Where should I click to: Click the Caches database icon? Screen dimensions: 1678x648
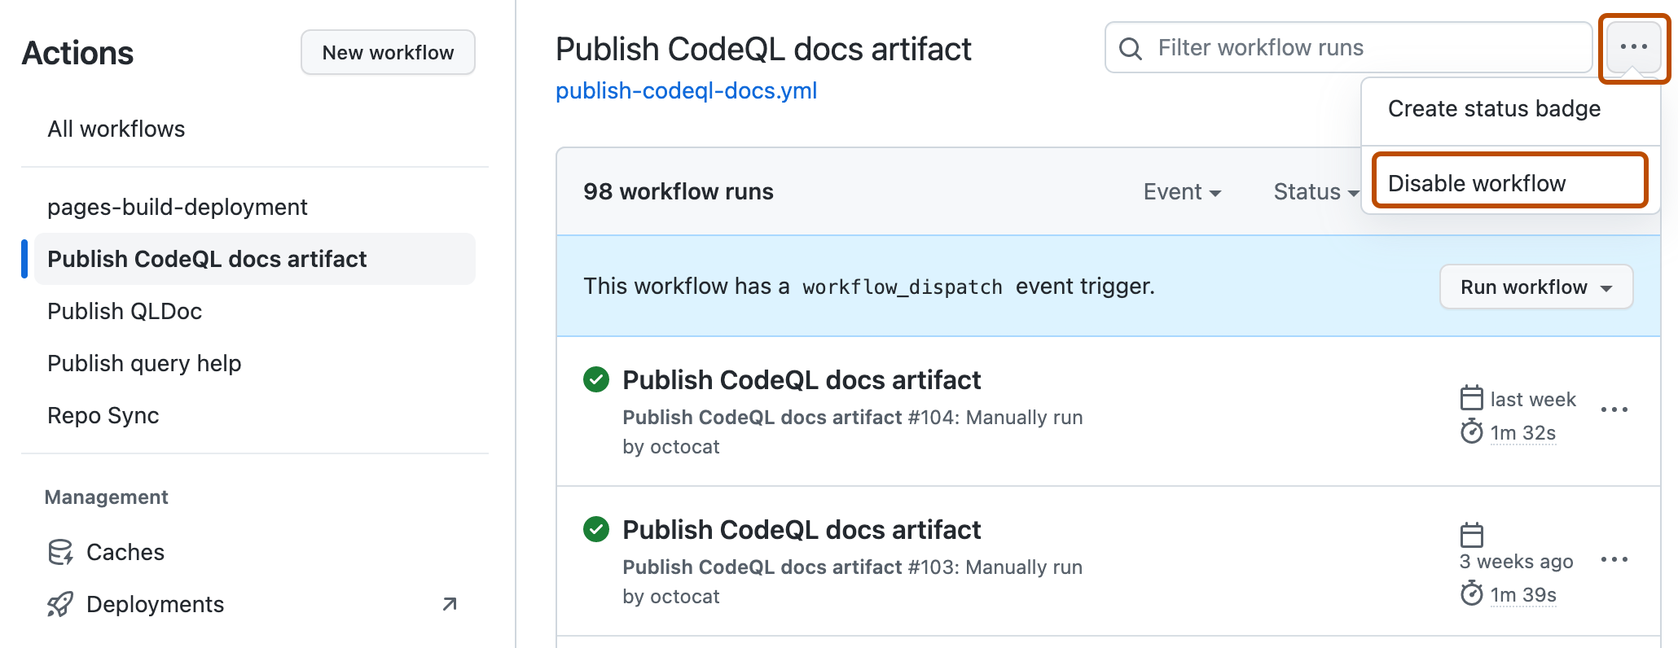(60, 552)
